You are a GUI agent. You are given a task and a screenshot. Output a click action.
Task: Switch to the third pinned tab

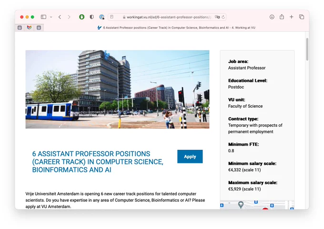pos(39,28)
